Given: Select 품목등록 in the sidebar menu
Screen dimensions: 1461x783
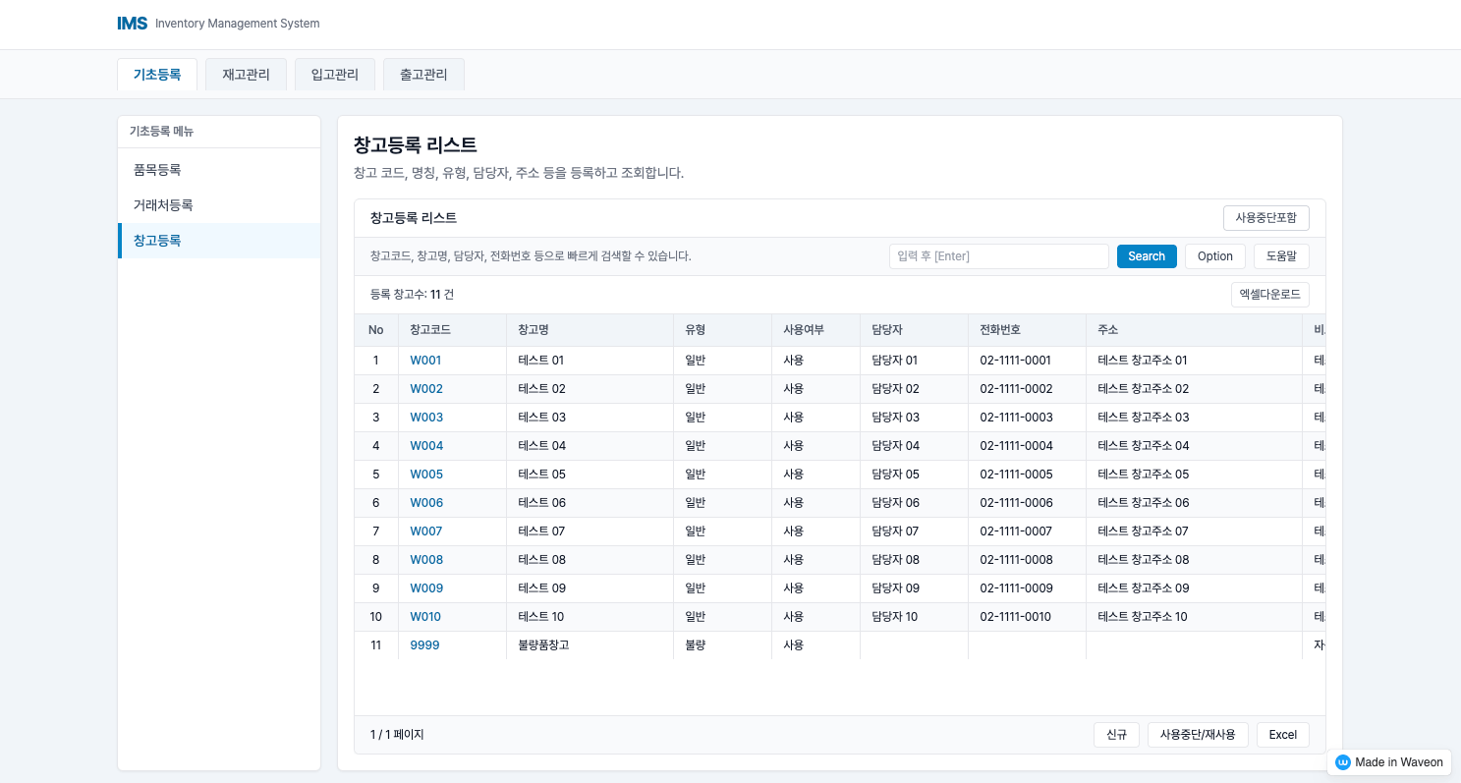Looking at the screenshot, I should (x=155, y=169).
